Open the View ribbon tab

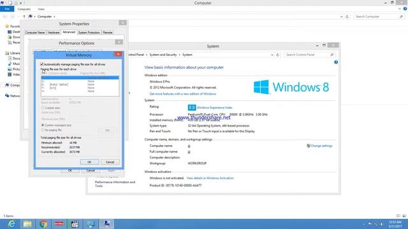pyautogui.click(x=41, y=9)
